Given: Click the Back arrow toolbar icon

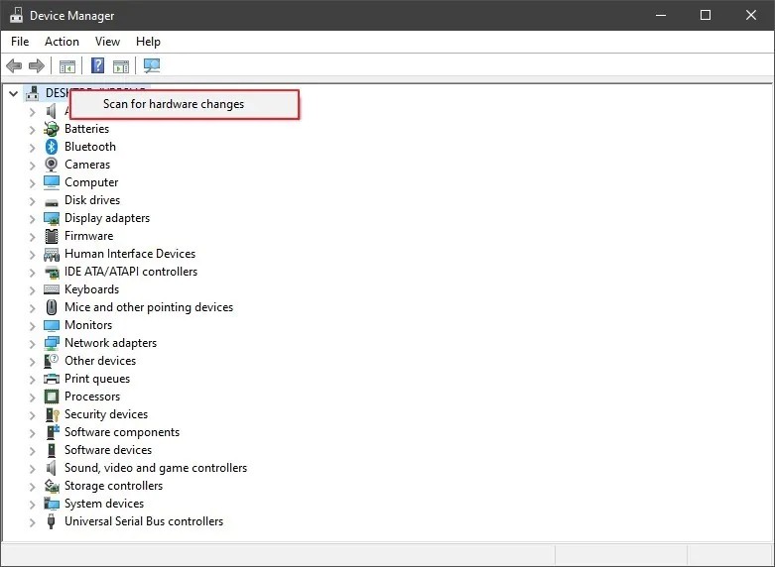Looking at the screenshot, I should 14,65.
